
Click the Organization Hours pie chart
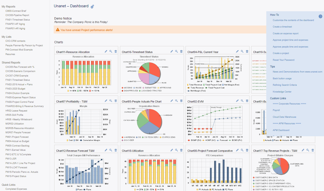tap(149, 122)
